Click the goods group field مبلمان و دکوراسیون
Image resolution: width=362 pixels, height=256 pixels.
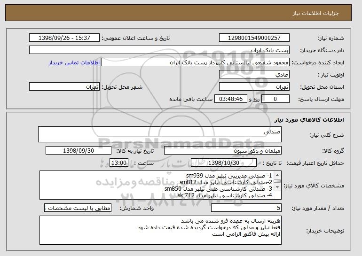[x=223, y=151]
